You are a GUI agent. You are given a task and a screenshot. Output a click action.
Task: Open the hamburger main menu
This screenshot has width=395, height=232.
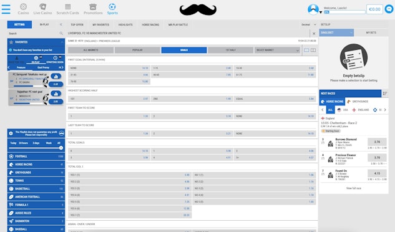point(6,9)
